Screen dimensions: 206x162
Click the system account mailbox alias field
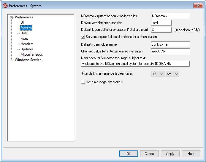(x=170, y=16)
